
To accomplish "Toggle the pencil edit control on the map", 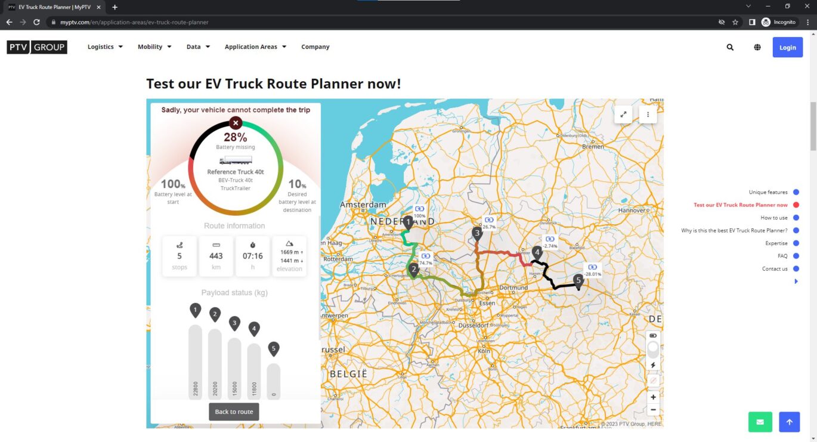I will pos(652,380).
